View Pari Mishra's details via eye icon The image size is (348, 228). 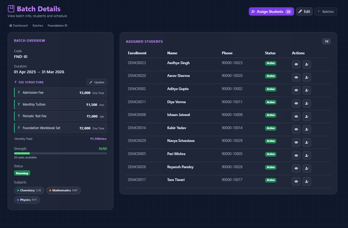click(296, 155)
